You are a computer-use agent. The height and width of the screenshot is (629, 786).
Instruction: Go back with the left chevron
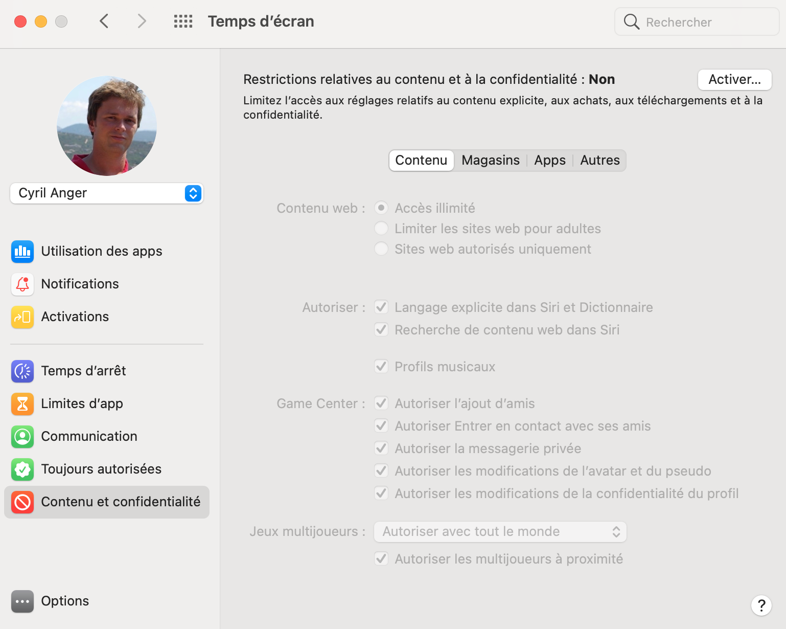[x=104, y=21]
